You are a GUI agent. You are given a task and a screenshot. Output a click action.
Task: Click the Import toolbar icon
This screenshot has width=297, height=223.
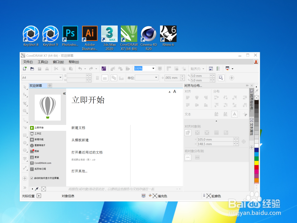[x=113, y=69]
